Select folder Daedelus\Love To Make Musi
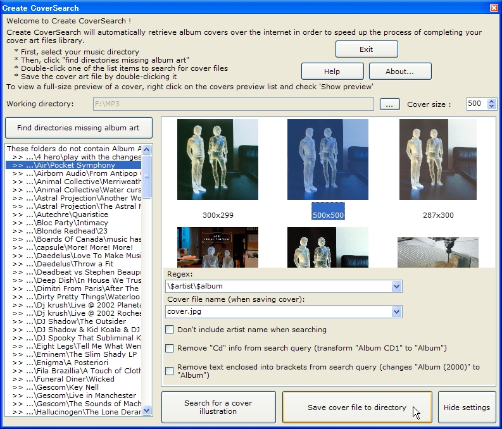Screen dimensions: 502x429 pos(73,256)
